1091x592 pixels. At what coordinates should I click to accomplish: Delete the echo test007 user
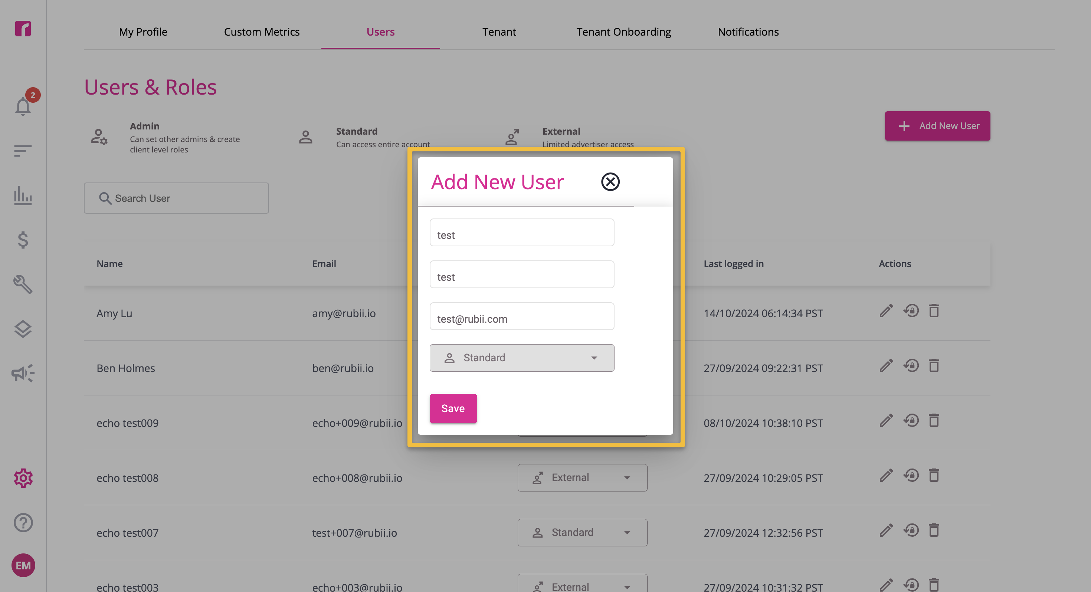(x=934, y=530)
